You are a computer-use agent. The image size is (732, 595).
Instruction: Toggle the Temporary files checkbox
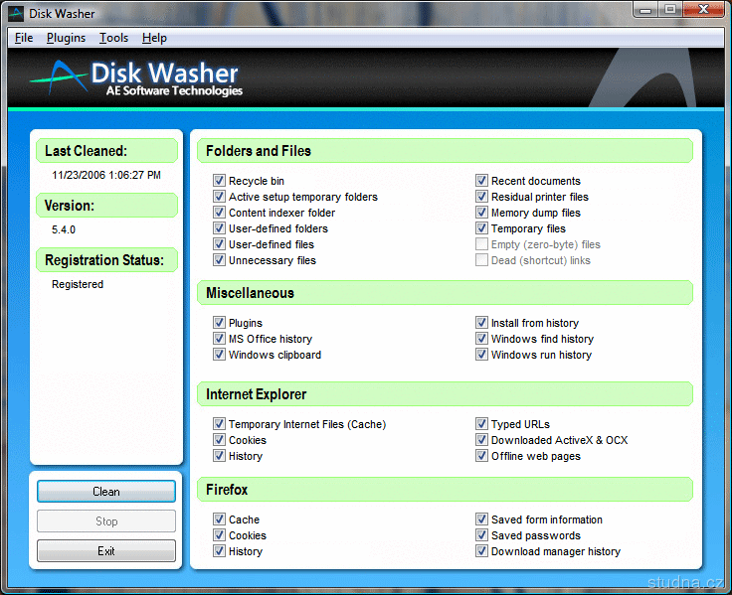[481, 228]
